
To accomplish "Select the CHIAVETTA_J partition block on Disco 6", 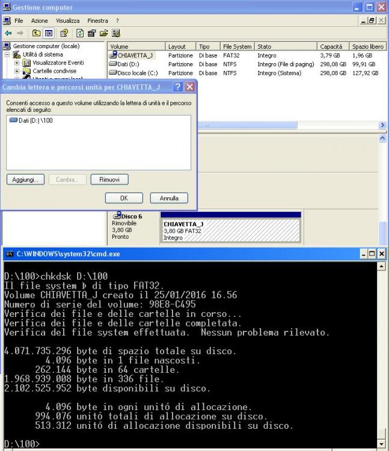I will [230, 231].
